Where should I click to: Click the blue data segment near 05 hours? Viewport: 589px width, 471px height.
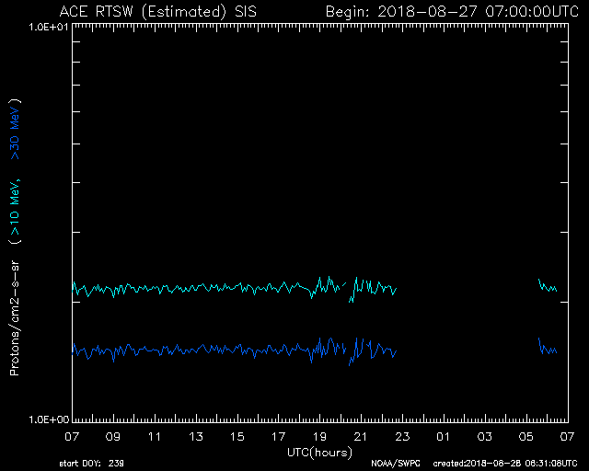click(x=549, y=350)
